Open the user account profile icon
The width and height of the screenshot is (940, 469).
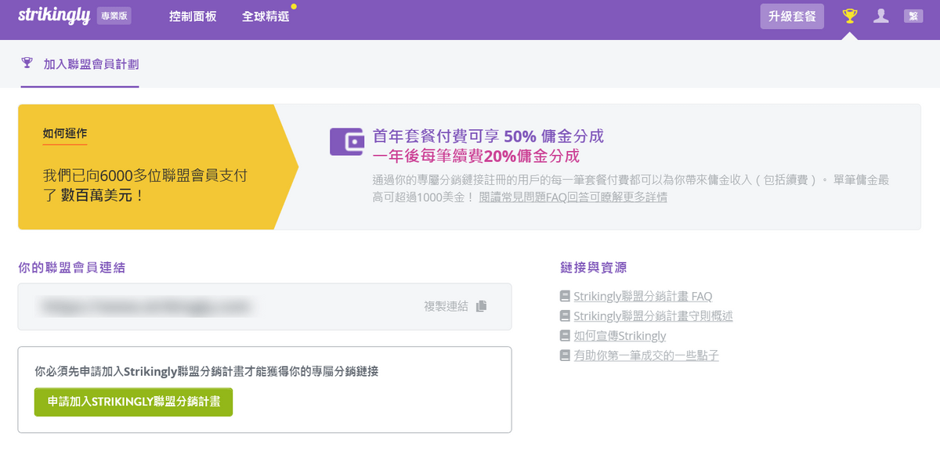pos(881,16)
